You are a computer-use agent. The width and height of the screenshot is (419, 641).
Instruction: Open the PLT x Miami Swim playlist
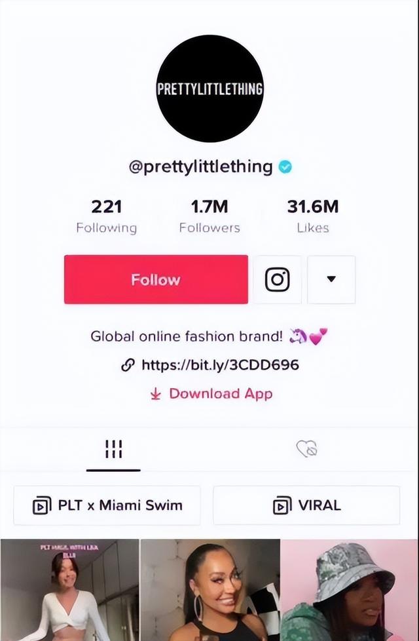(x=107, y=505)
